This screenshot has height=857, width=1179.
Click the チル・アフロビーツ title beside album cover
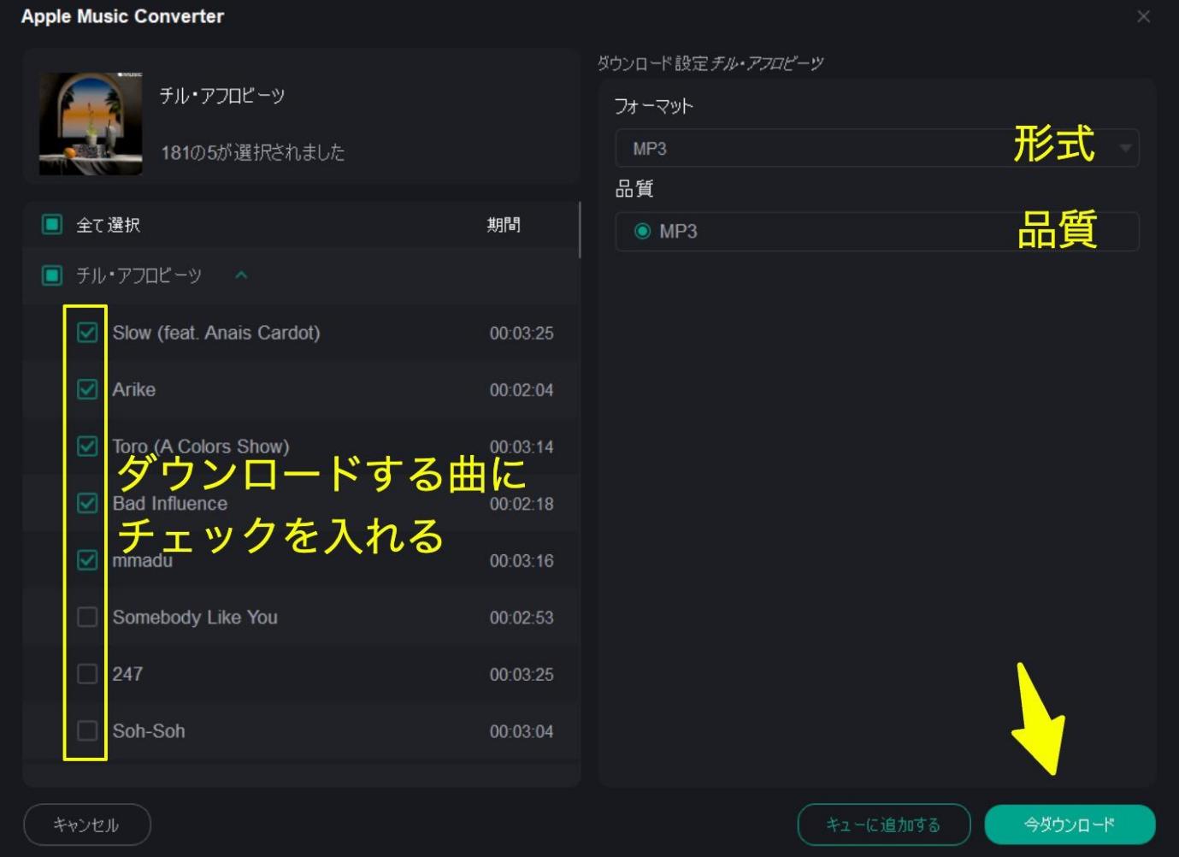(222, 95)
